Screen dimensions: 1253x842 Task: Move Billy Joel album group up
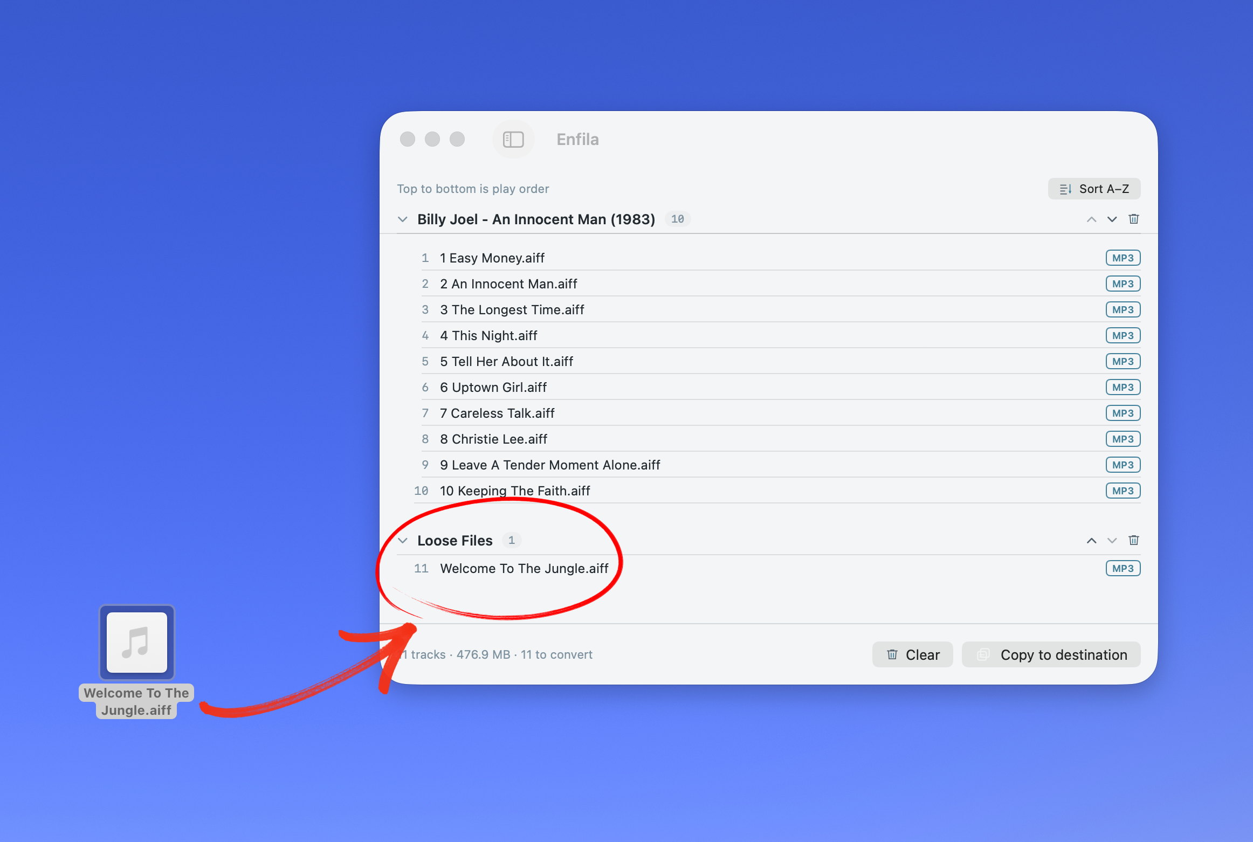coord(1091,219)
